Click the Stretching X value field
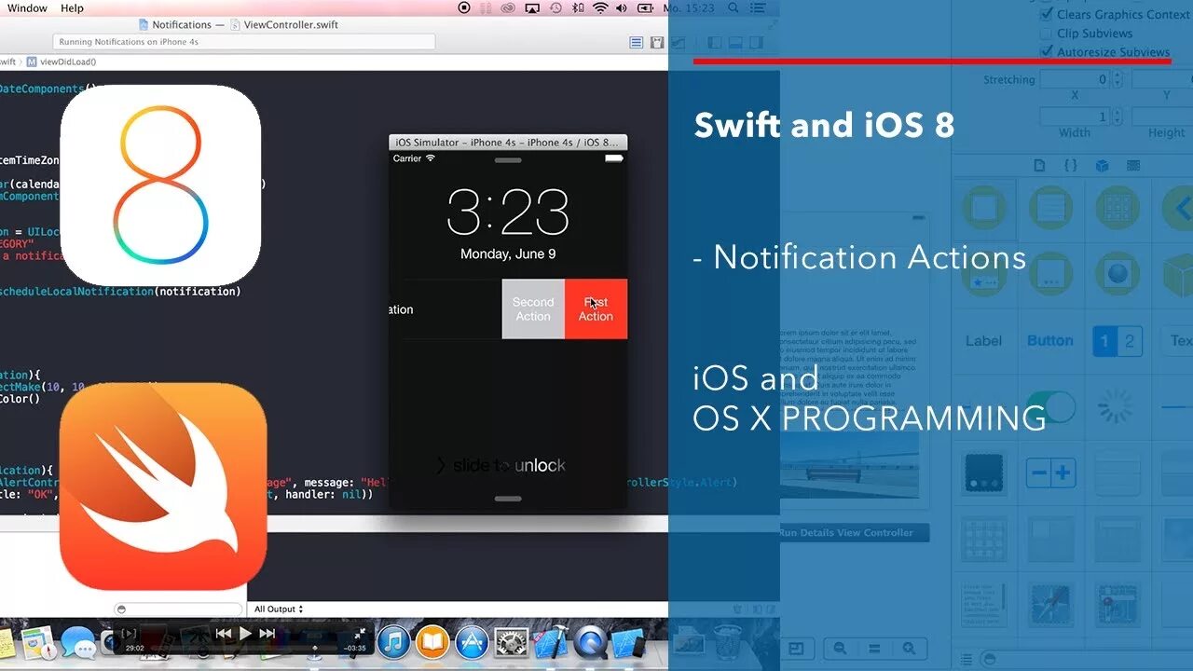Image resolution: width=1193 pixels, height=671 pixels. tap(1076, 80)
